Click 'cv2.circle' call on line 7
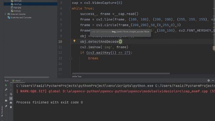Screen dimensions: 215x121 (x=106, y=25)
